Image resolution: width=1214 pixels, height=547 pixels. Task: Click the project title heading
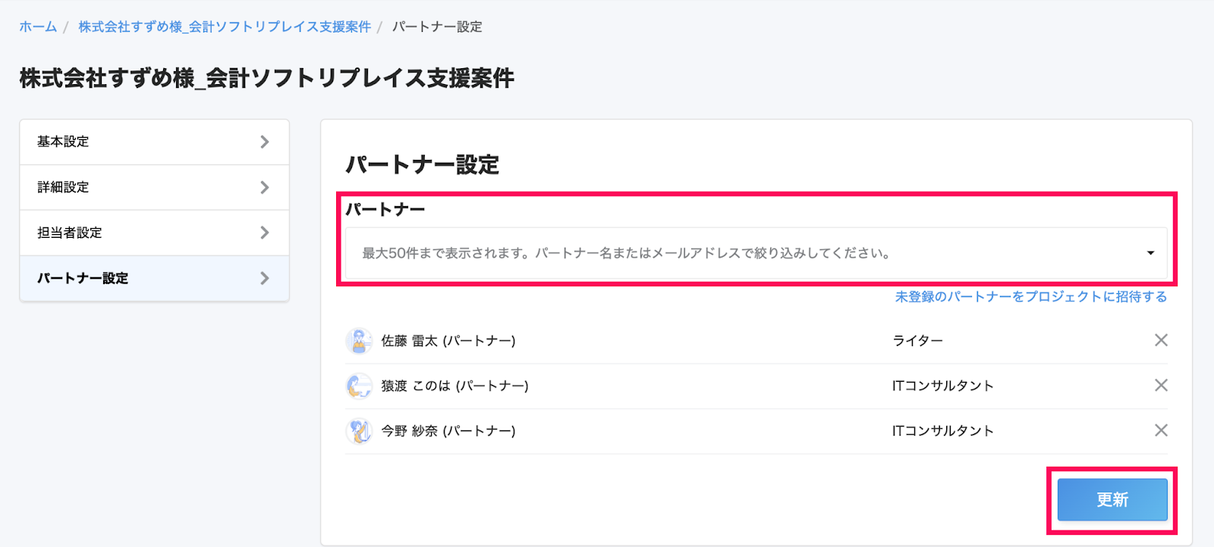coord(267,78)
